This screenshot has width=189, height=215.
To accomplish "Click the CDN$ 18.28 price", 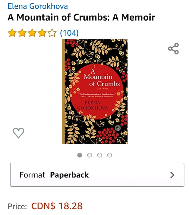I will [x=57, y=206].
